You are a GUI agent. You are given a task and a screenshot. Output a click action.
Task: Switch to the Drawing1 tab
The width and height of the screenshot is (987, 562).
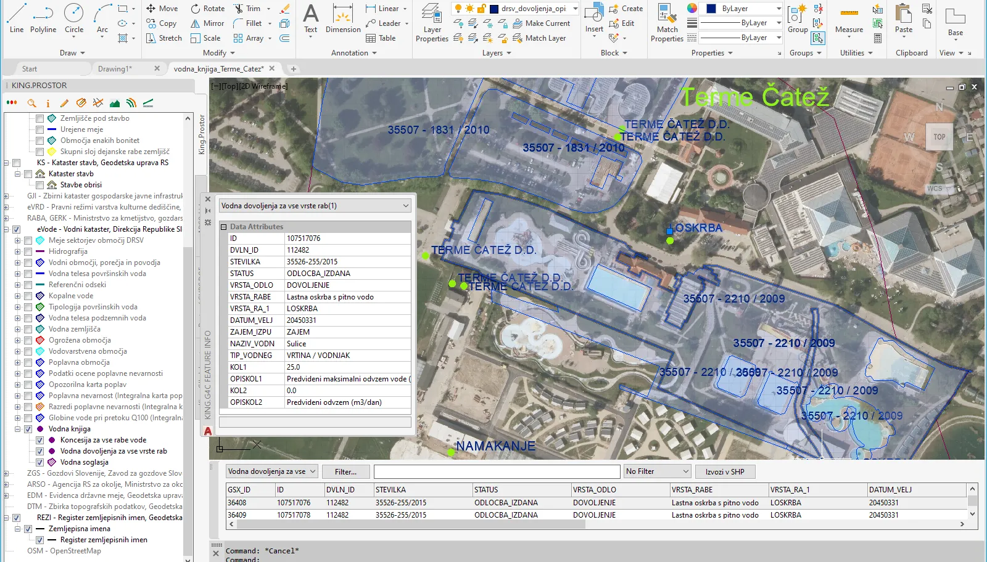coord(115,68)
